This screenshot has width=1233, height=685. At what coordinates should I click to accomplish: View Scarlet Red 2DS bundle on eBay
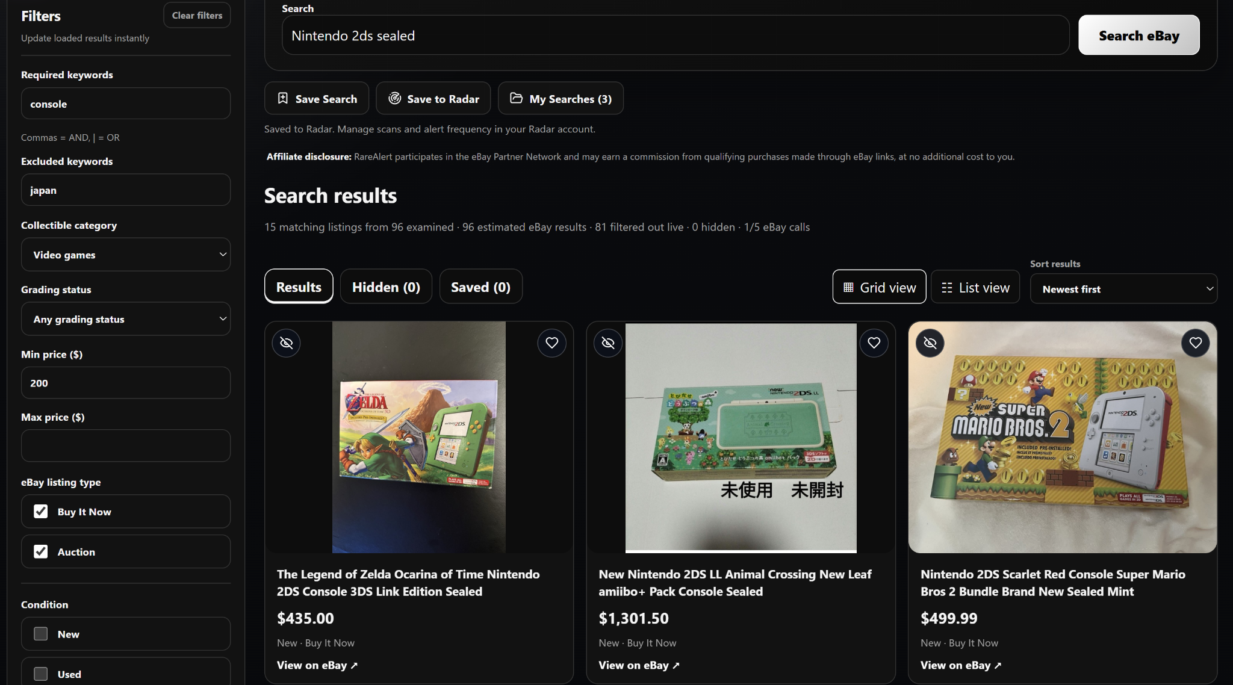click(x=961, y=665)
